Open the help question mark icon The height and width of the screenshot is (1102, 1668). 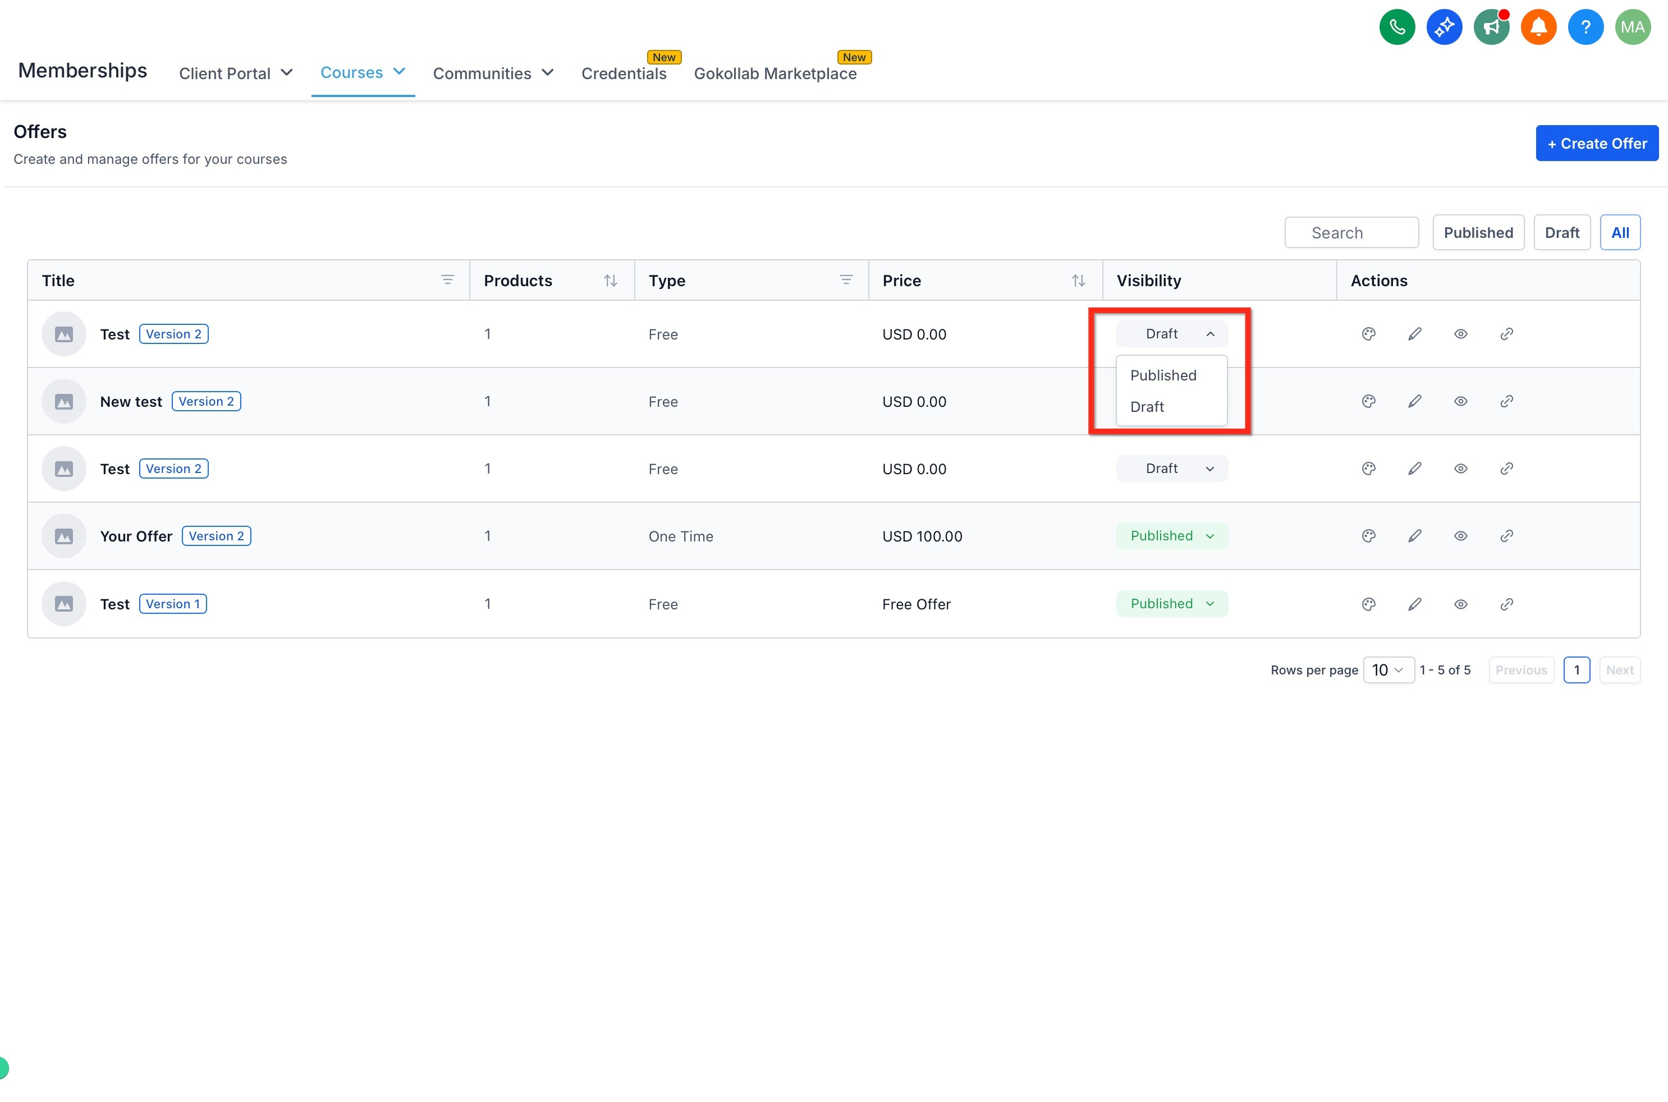pyautogui.click(x=1585, y=27)
